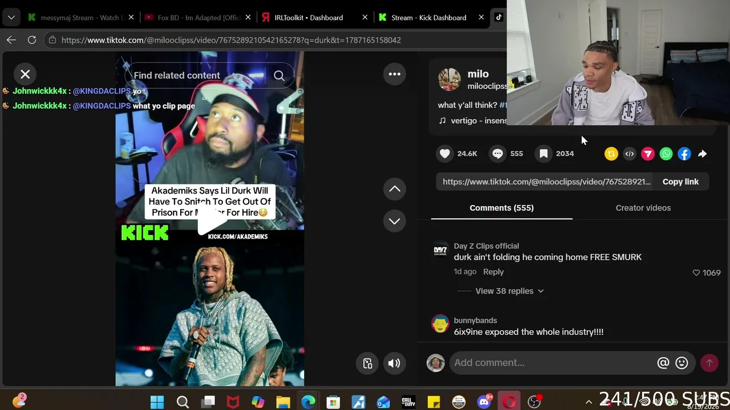Open the three-dot more options menu
Screen dimensions: 730x410
(x=395, y=74)
